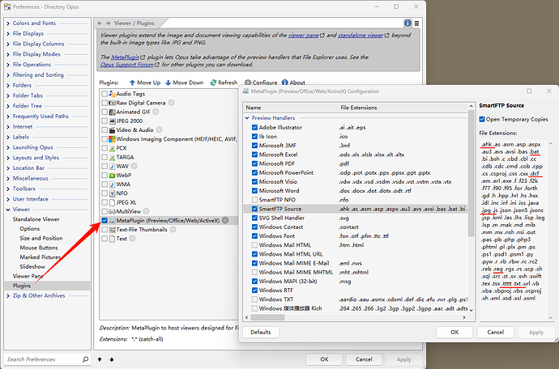Click the MetaPlugin hyperlink in description

point(125,57)
